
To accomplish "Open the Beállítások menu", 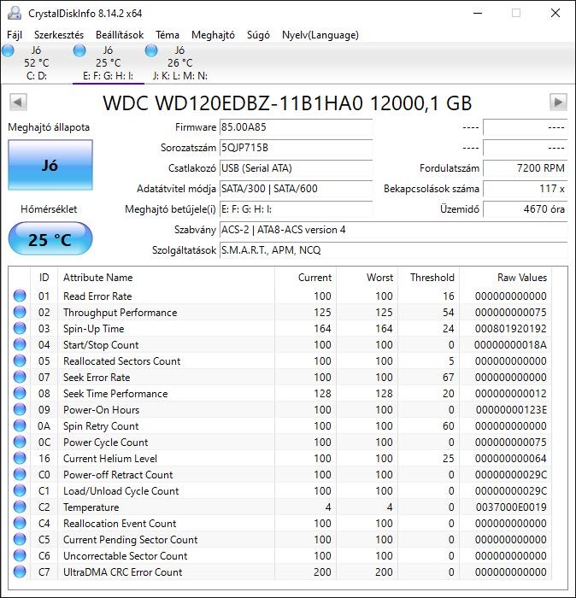I will tap(120, 35).
